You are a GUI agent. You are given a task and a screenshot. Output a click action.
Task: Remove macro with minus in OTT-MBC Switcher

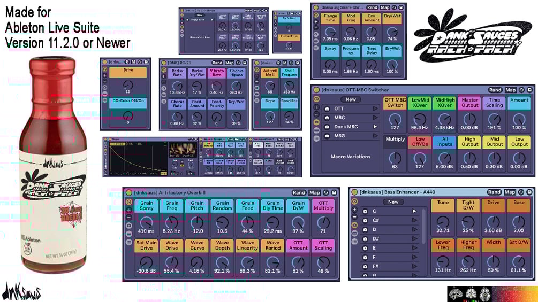click(x=316, y=114)
